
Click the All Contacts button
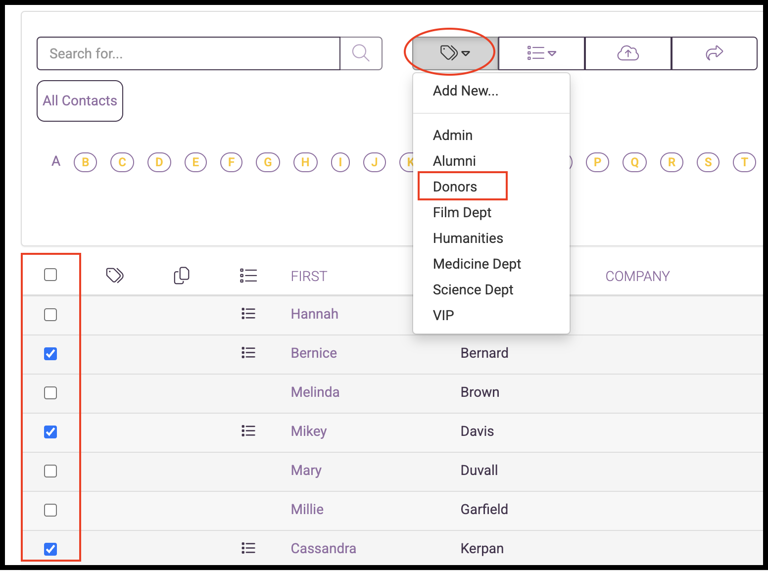click(80, 101)
